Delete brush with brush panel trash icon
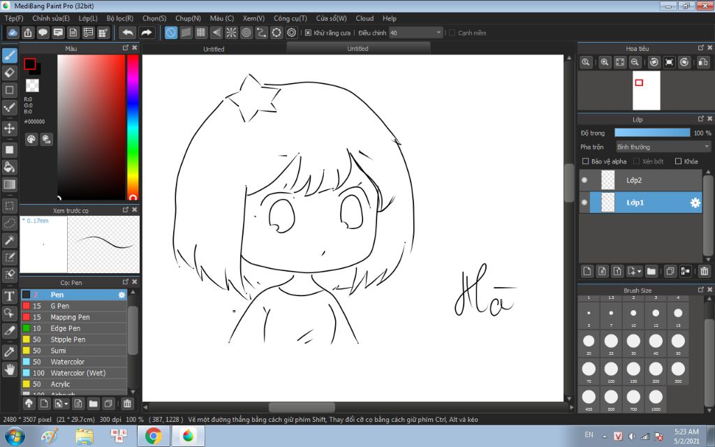Image resolution: width=715 pixels, height=447 pixels. pos(127,404)
